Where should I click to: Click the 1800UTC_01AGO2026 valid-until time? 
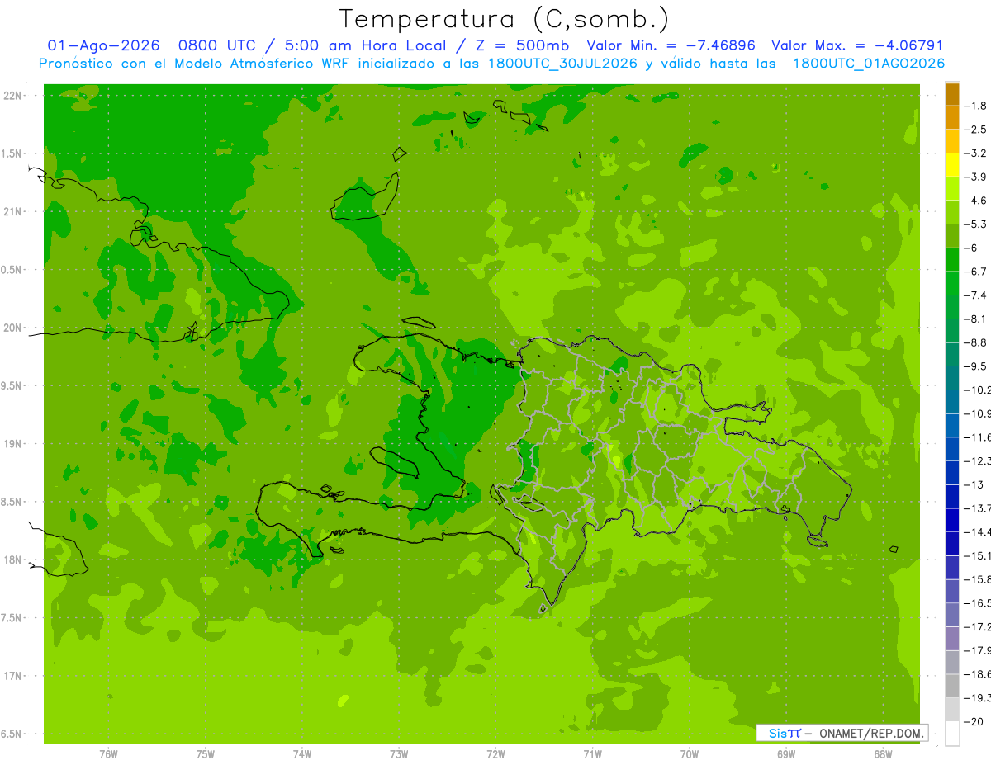tap(869, 64)
